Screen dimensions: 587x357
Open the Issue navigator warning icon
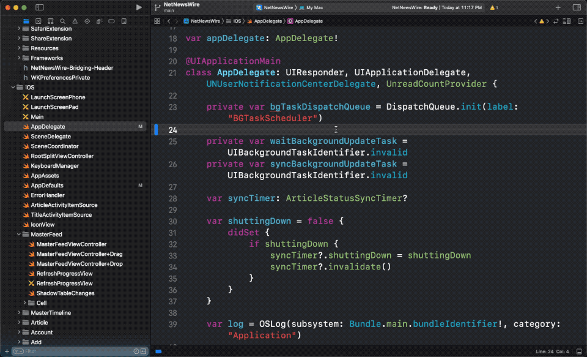pos(75,21)
